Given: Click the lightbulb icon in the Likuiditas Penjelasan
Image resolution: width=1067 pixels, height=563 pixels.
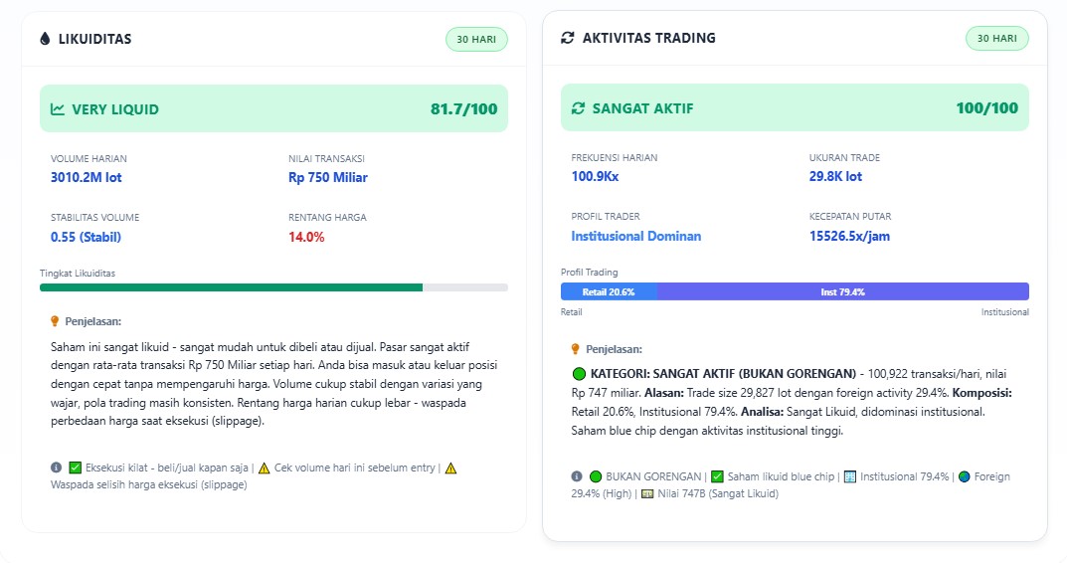Looking at the screenshot, I should 55,321.
